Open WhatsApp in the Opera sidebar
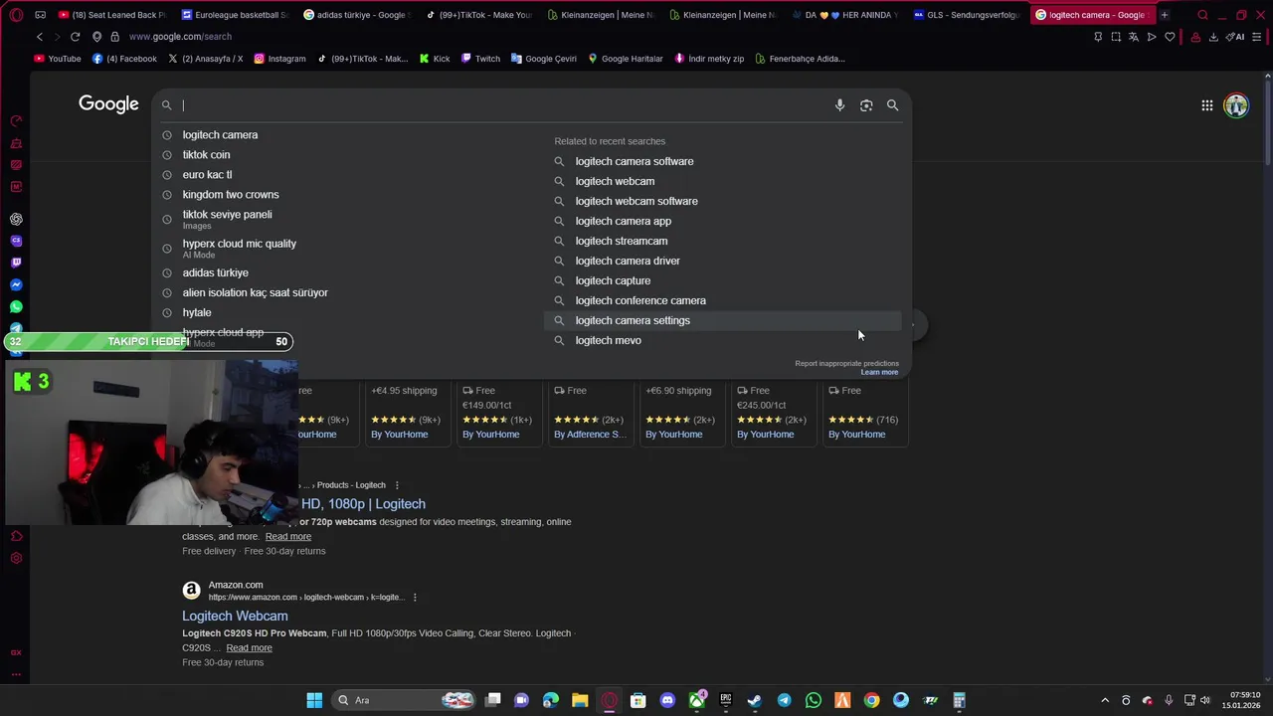This screenshot has height=716, width=1273. tap(16, 306)
